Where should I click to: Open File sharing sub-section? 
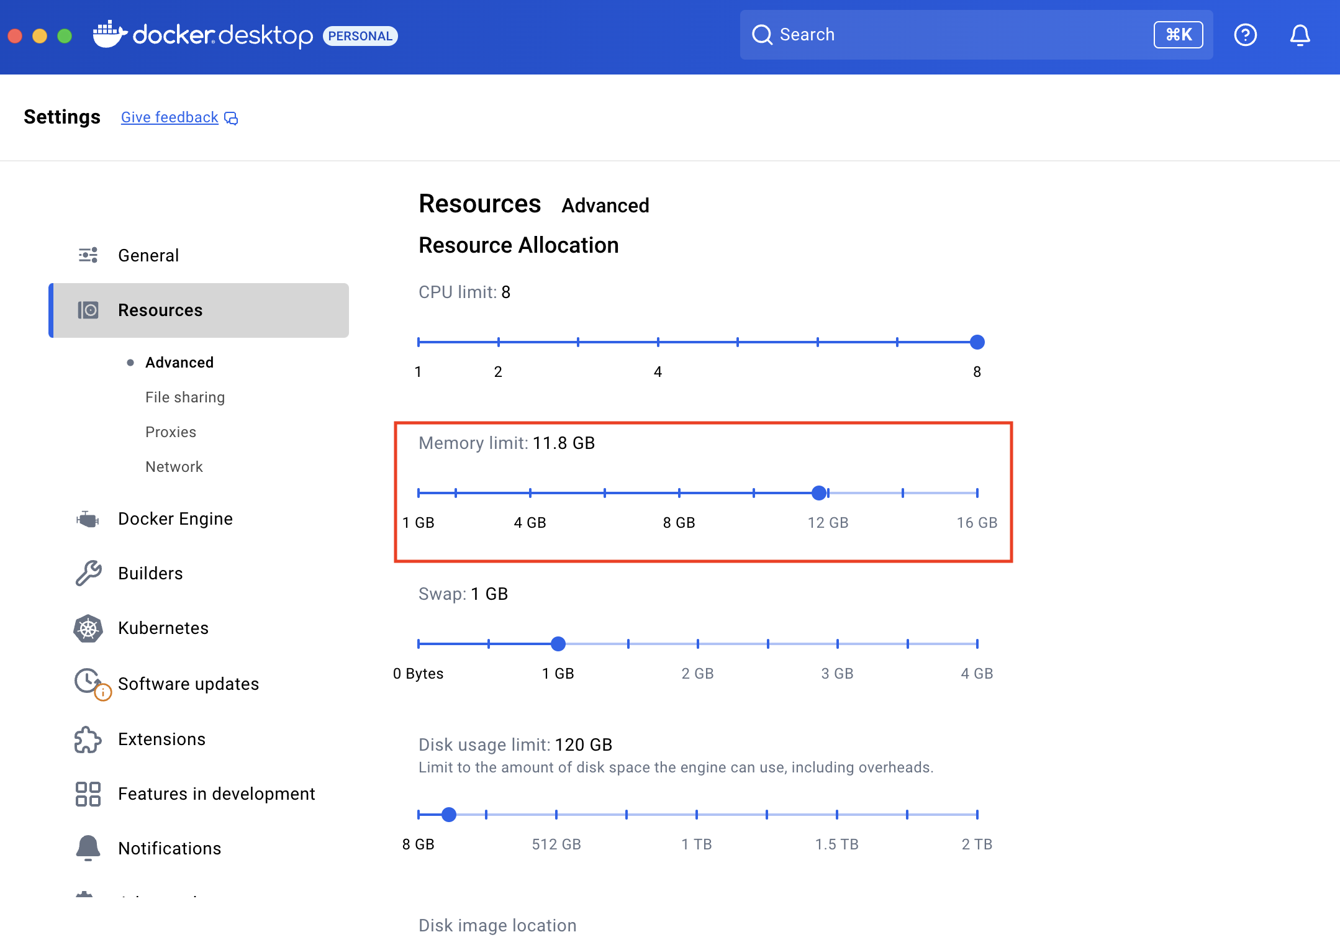[185, 397]
